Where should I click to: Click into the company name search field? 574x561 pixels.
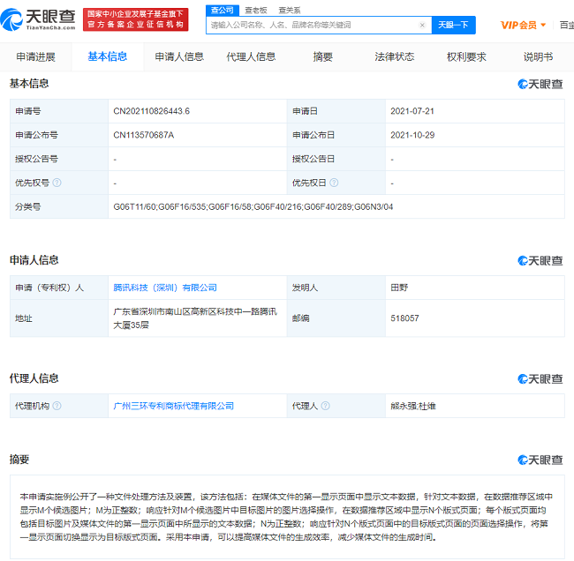coord(311,26)
